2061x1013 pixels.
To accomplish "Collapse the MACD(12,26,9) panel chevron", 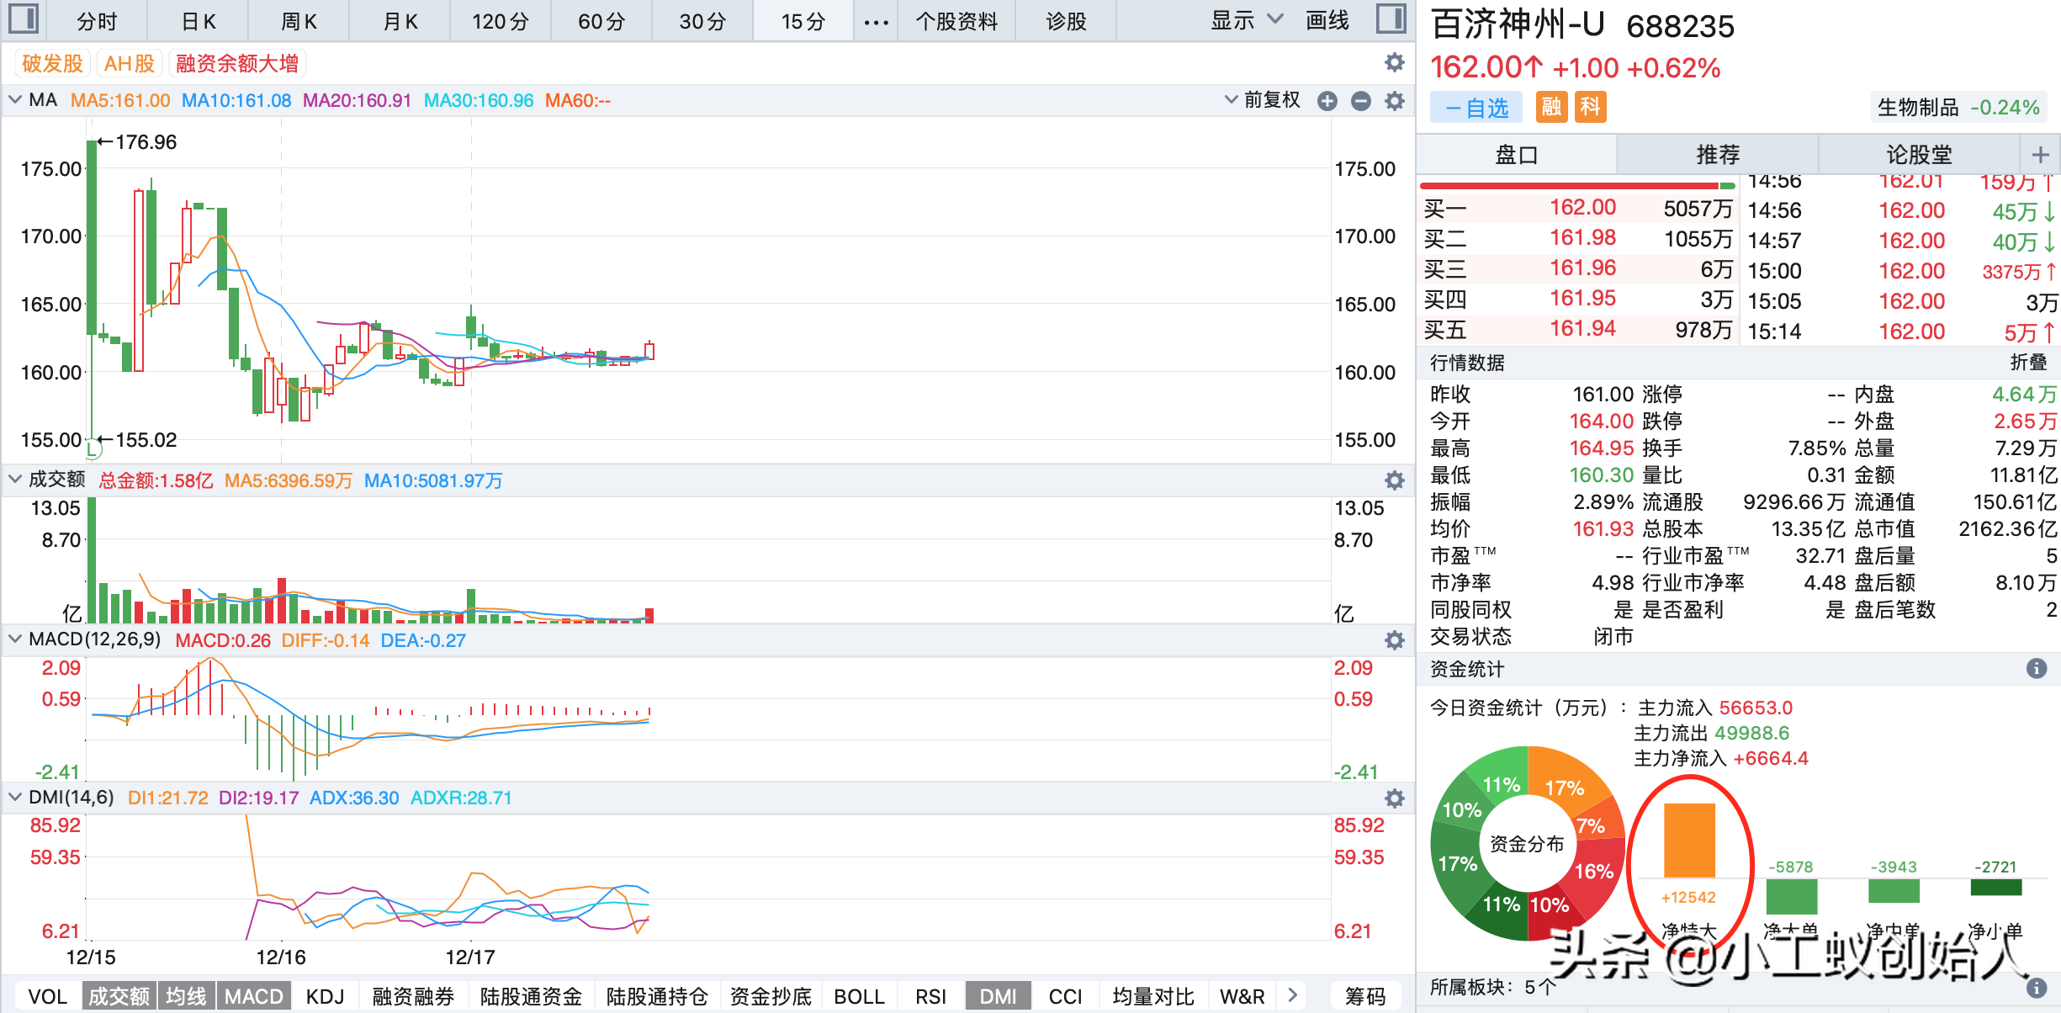I will (x=15, y=639).
